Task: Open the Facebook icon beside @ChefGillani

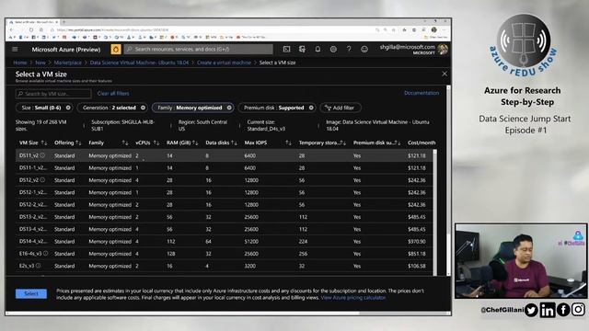Action: click(563, 310)
